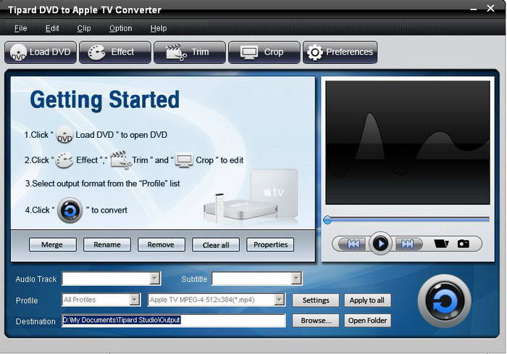Click the DVD icon in step 1
The image size is (507, 354).
point(64,134)
